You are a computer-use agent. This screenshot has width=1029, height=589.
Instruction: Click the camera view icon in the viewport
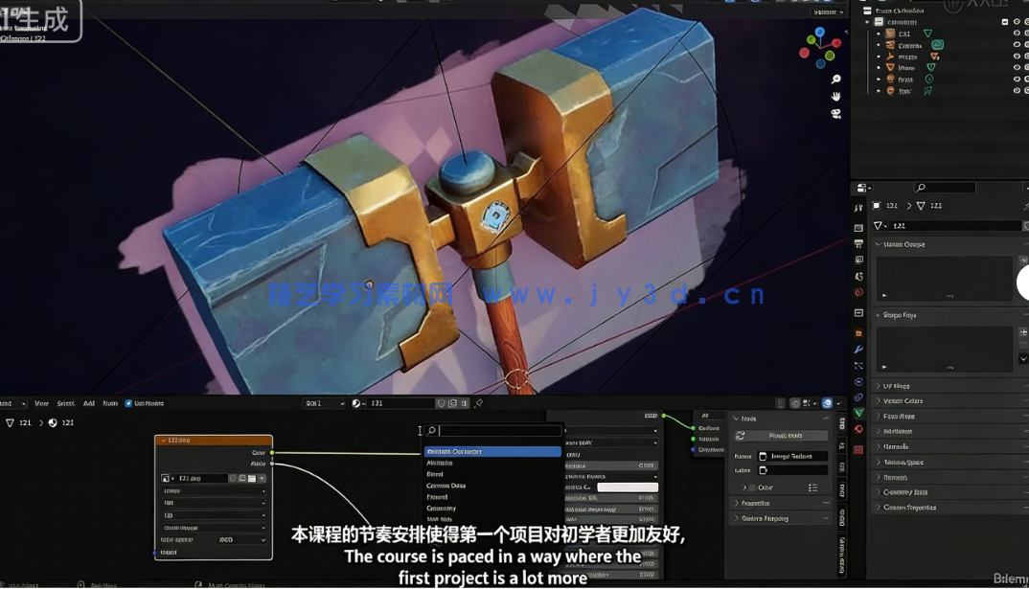click(x=835, y=113)
